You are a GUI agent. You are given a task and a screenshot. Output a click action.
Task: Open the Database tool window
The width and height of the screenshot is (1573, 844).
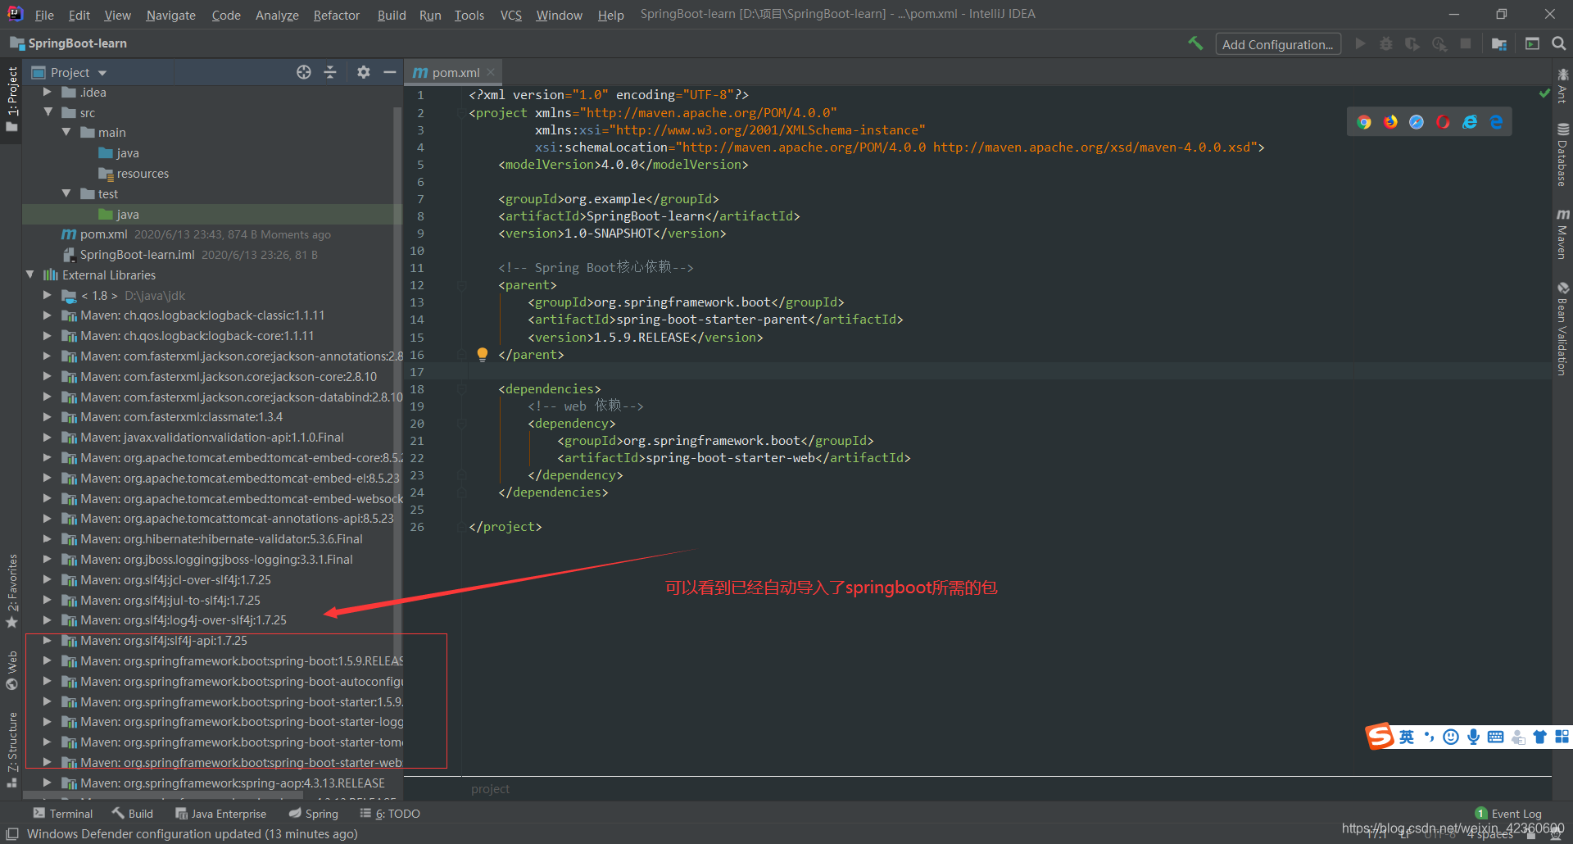pyautogui.click(x=1563, y=155)
